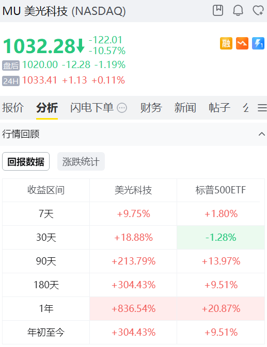
Task: Click the 180天 row label
Action: 46,285
